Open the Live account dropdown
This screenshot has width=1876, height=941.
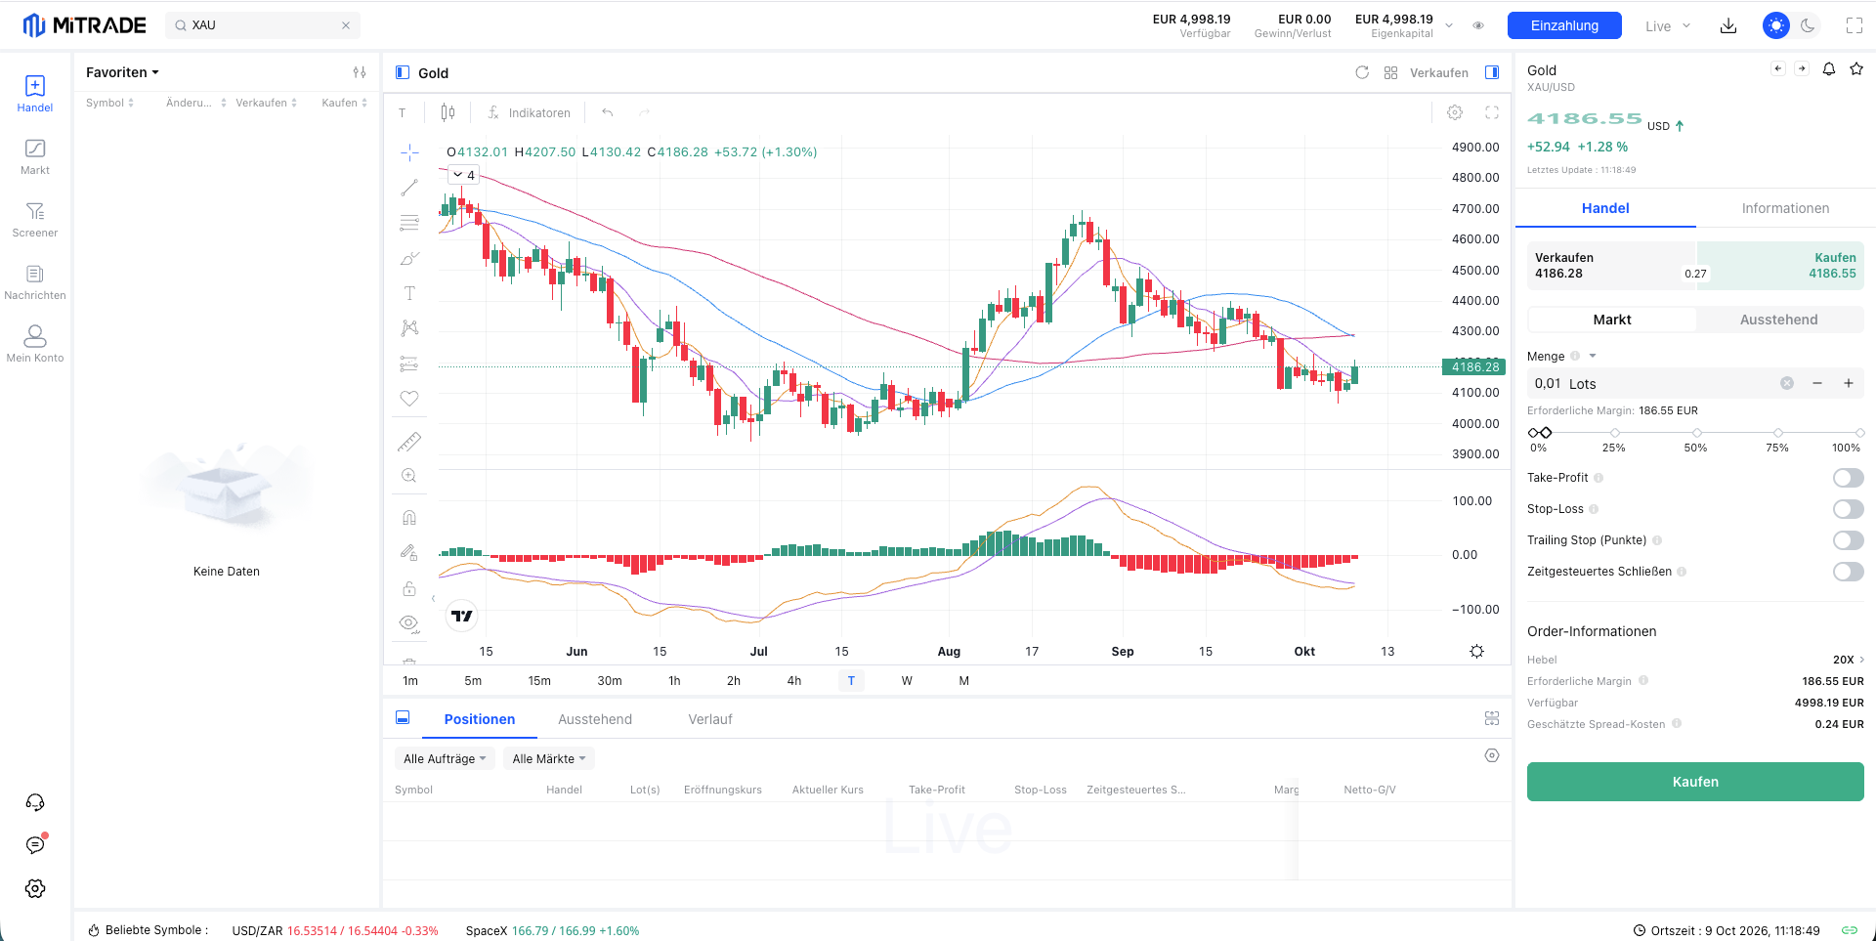click(1667, 26)
